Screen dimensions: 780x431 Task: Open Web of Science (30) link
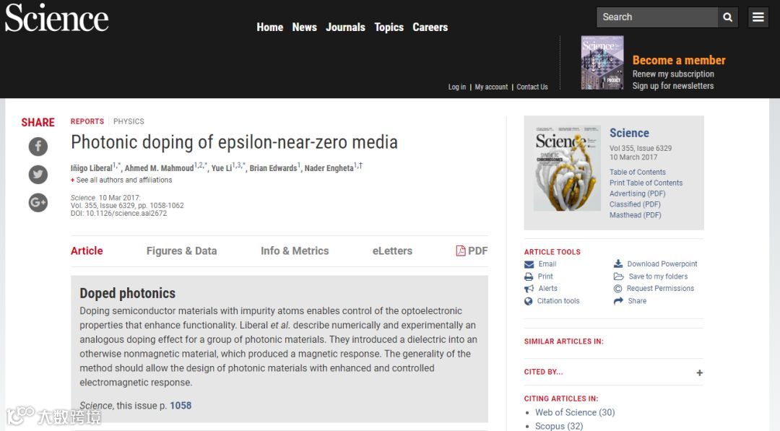[x=575, y=412]
